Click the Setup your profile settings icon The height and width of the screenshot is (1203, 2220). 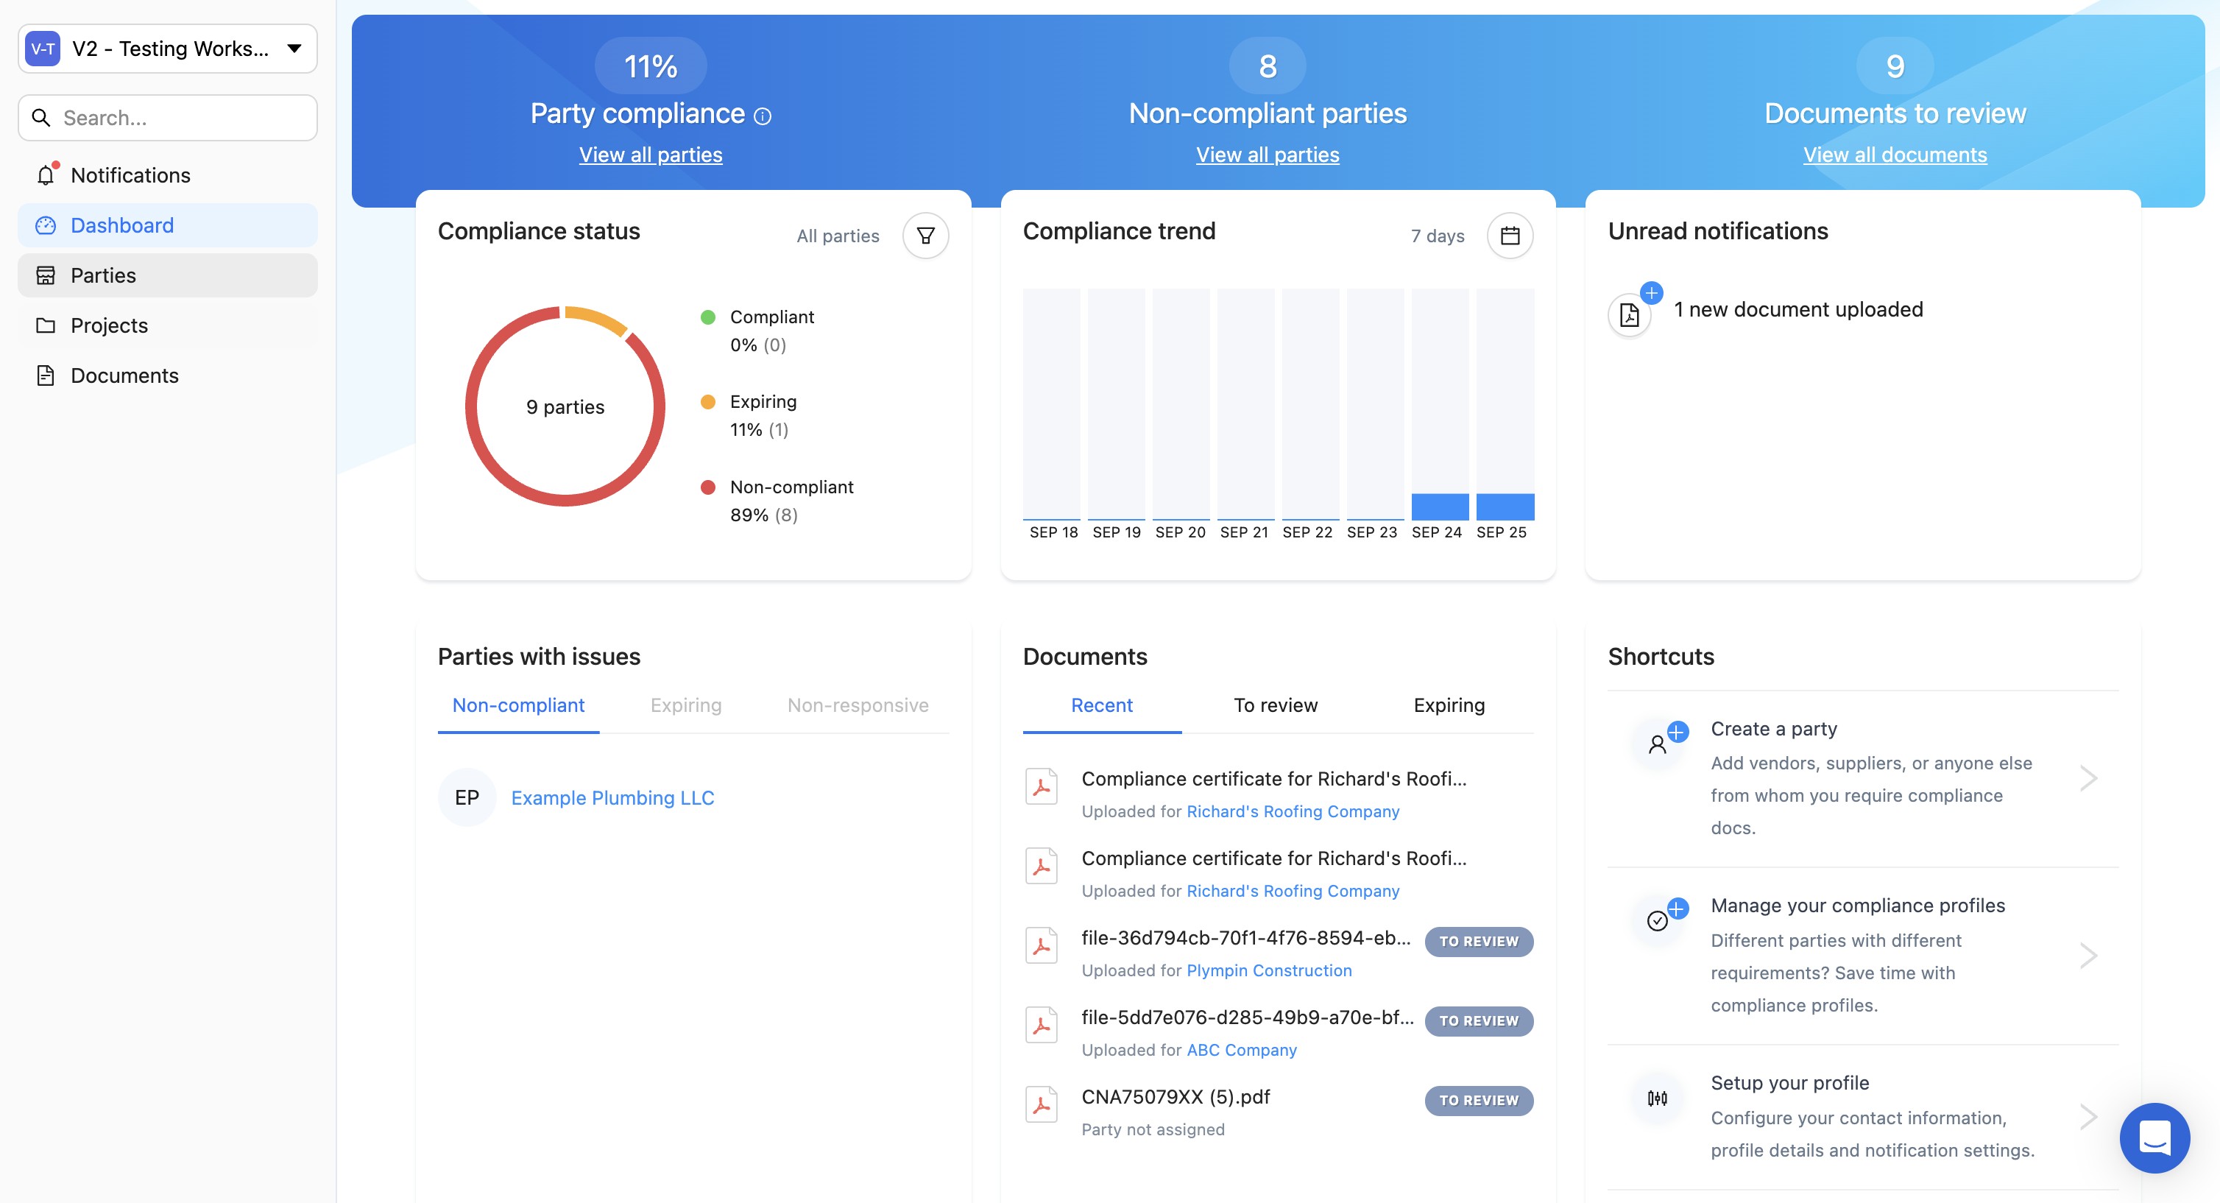1657,1098
